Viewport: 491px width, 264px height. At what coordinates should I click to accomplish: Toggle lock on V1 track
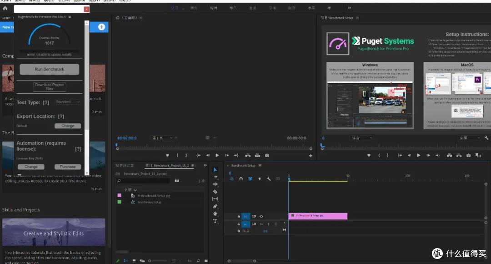(x=239, y=216)
